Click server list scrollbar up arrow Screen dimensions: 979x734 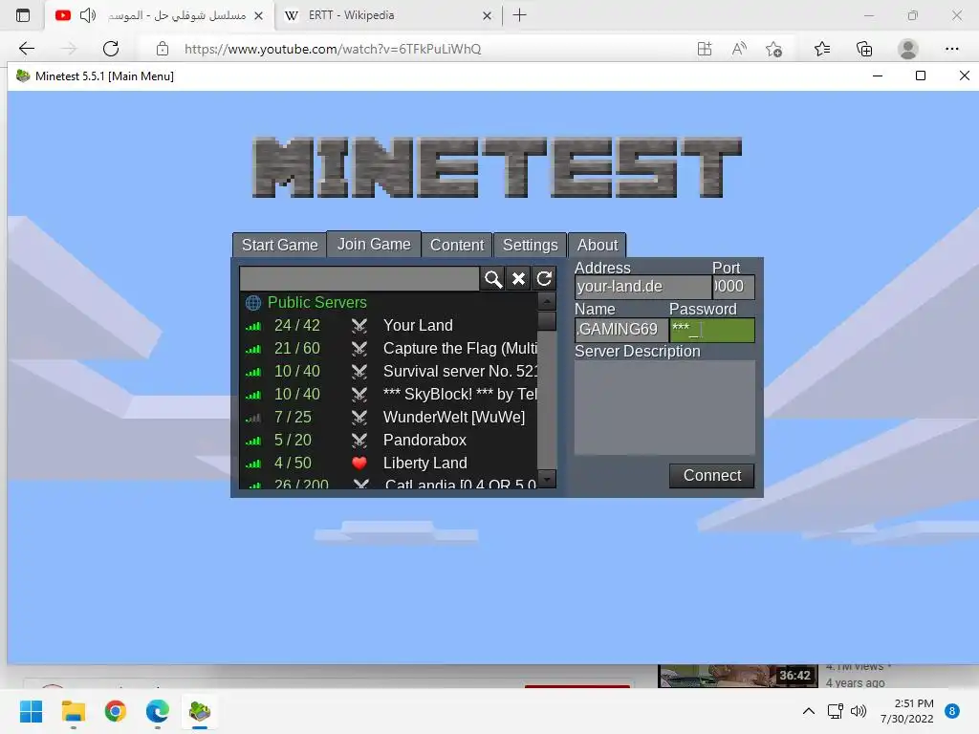pos(547,301)
